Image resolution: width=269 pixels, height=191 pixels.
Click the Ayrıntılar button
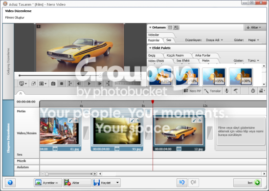pos(48,183)
